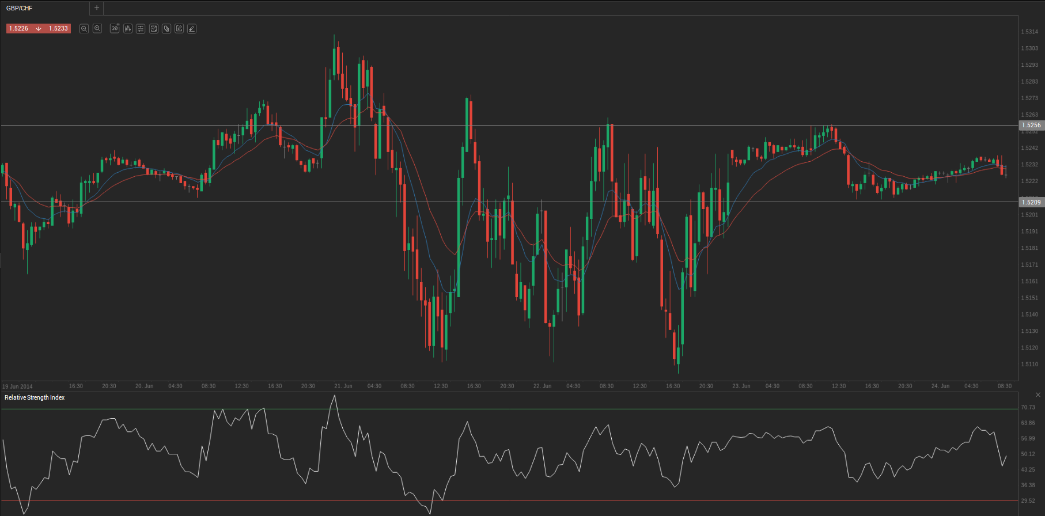Click the duplicate chart pages icon
Image resolution: width=1045 pixels, height=516 pixels.
pyautogui.click(x=166, y=29)
